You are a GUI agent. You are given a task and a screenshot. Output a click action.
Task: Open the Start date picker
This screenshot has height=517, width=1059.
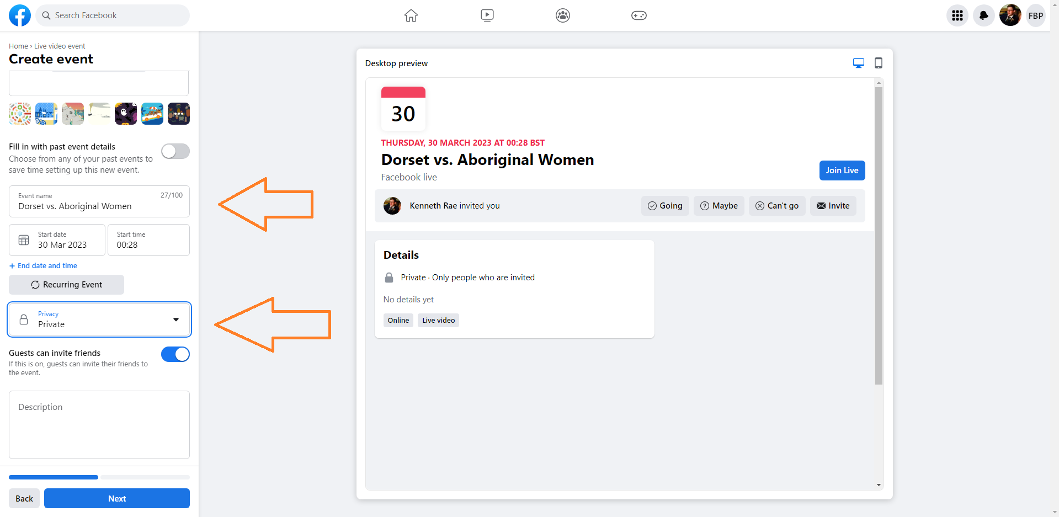click(x=57, y=240)
